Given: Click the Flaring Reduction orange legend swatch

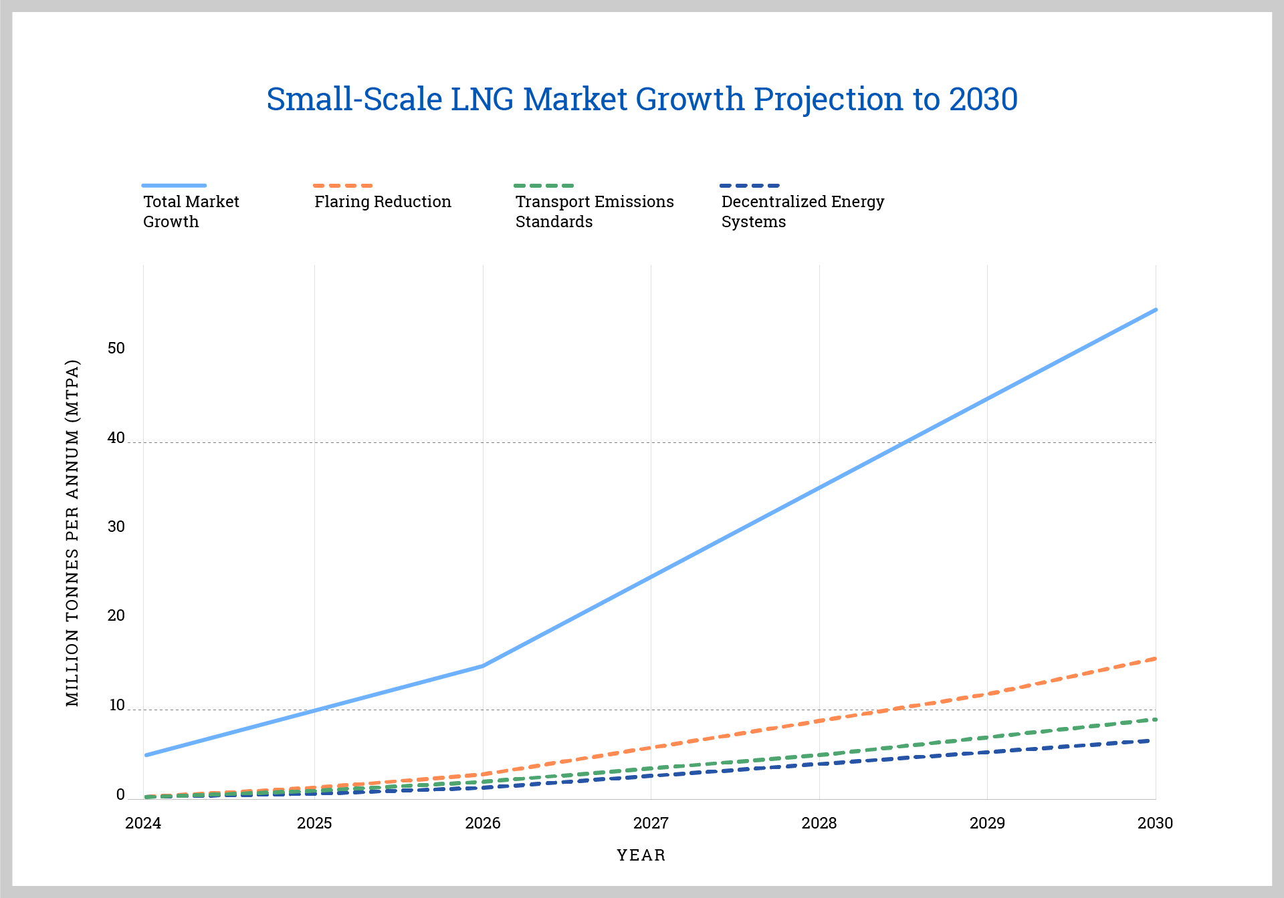Looking at the screenshot, I should 343,185.
